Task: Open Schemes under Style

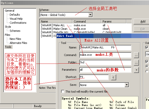Action: (15, 31)
